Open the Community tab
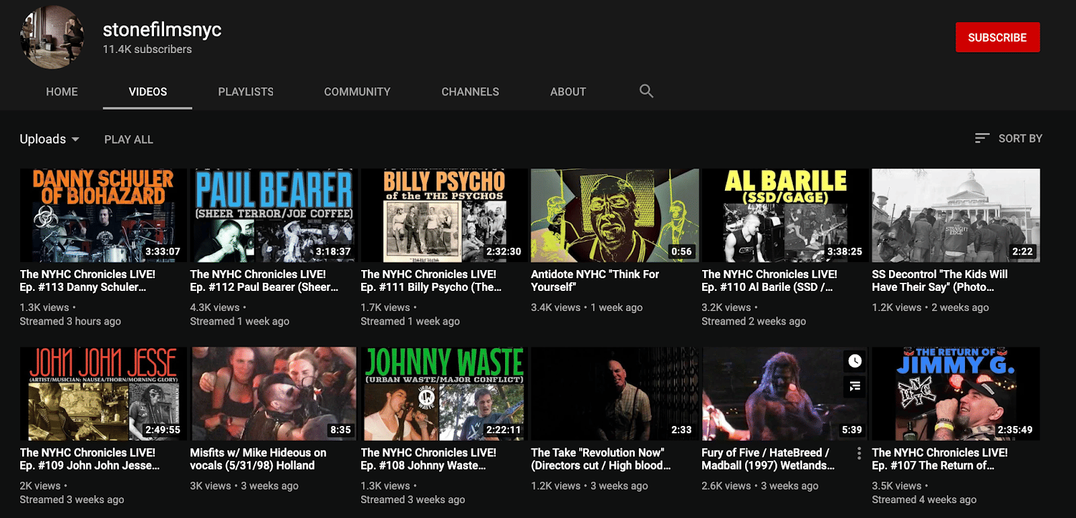Viewport: 1076px width, 518px height. [x=357, y=92]
